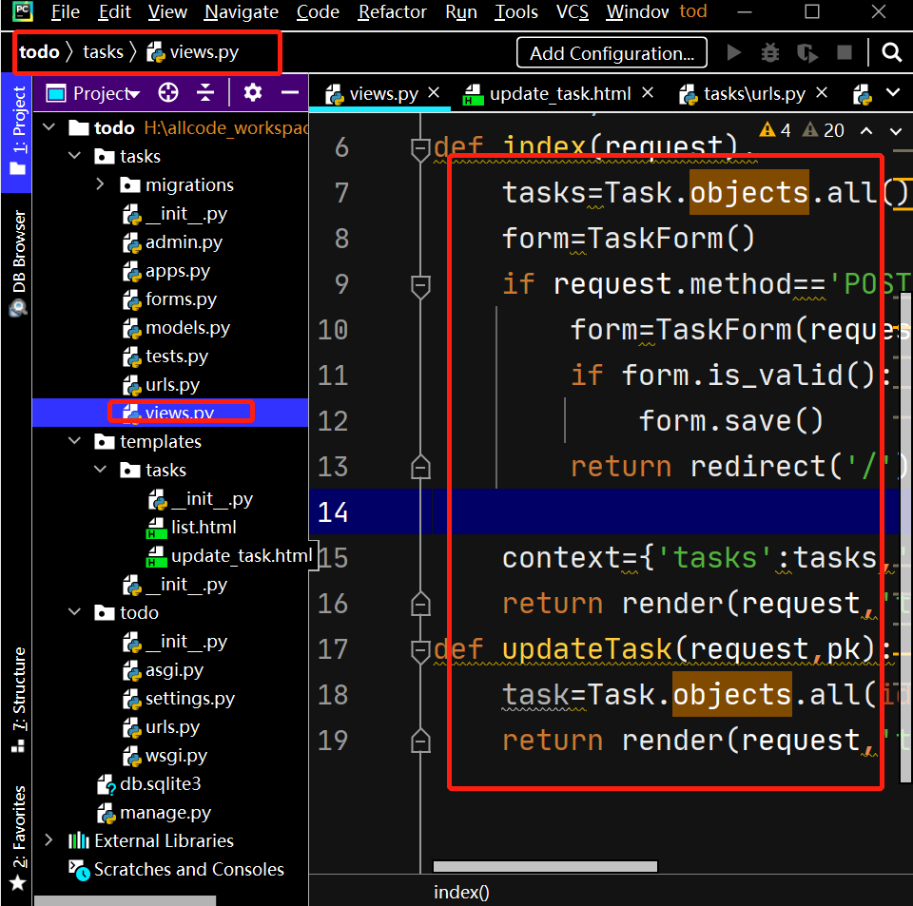913x906 pixels.
Task: Click weak warning count 20 indicator
Action: (823, 129)
